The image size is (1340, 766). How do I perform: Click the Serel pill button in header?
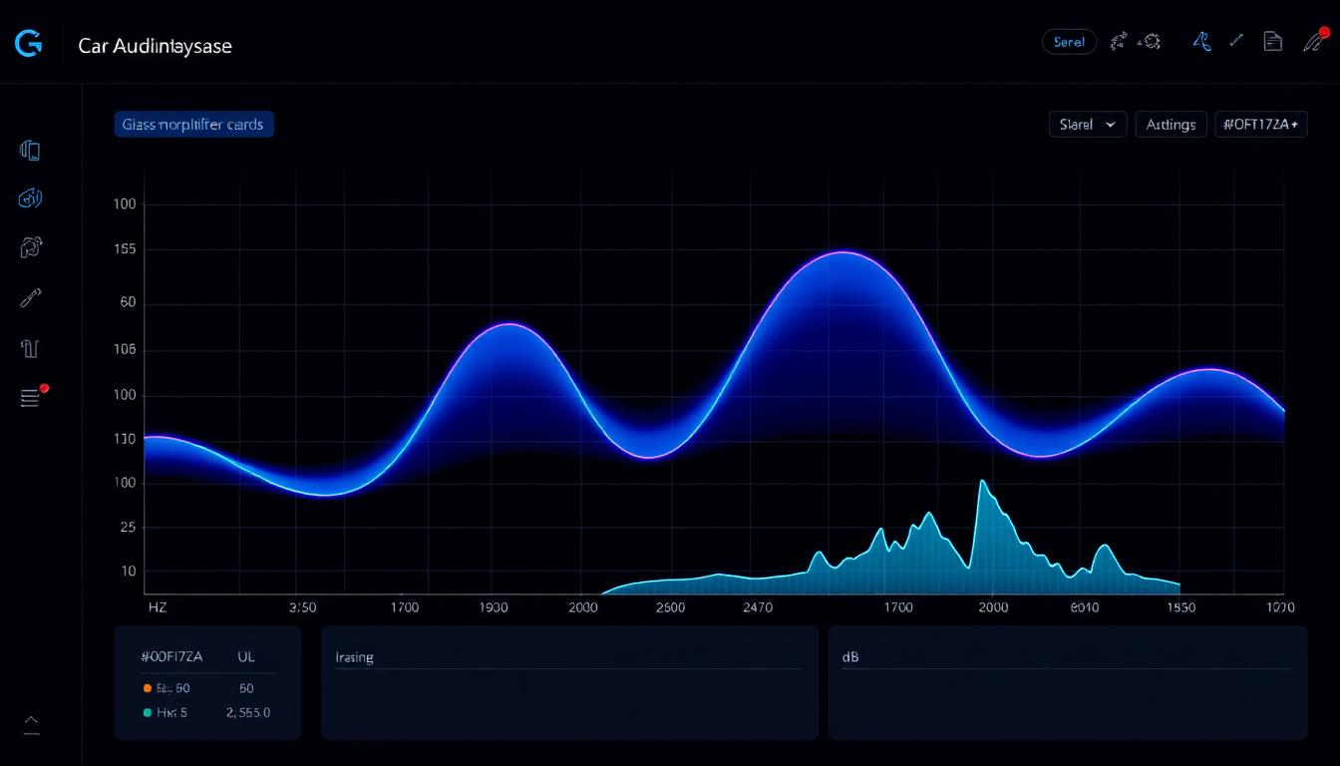pos(1069,42)
